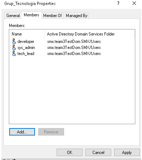Switch to the Member Of tab

[x=52, y=16]
